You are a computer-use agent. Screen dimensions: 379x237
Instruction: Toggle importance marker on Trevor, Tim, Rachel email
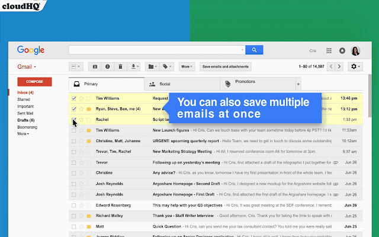click(89, 152)
